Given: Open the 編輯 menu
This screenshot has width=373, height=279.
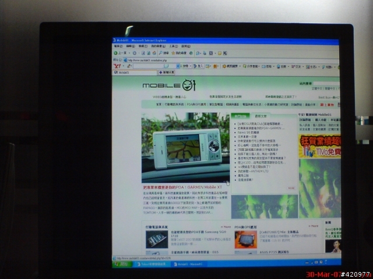Looking at the screenshot, I should (x=131, y=46).
